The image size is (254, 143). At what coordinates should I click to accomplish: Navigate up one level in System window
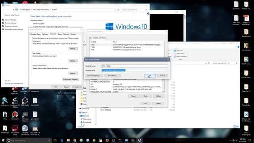[x=13, y=10]
